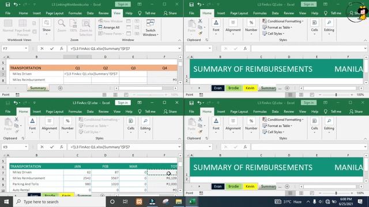
Task: Select Kevin sheet tab in FinAcc Q3
Action: 250,186
